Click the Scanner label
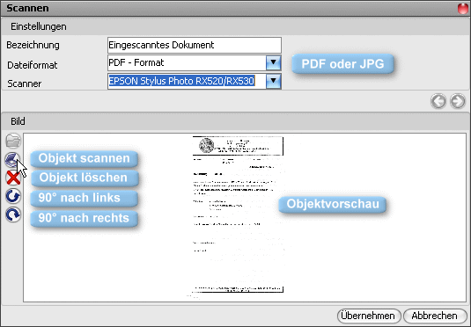This screenshot has height=327, width=471. click(25, 84)
